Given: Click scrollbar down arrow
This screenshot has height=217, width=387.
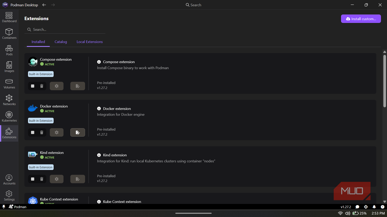Looking at the screenshot, I should point(384,202).
